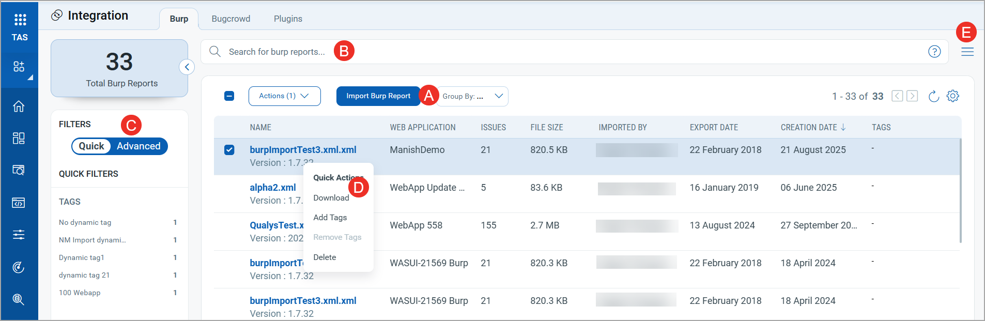Click the Home icon in left sidebar
Viewport: 985px width, 321px height.
click(19, 106)
